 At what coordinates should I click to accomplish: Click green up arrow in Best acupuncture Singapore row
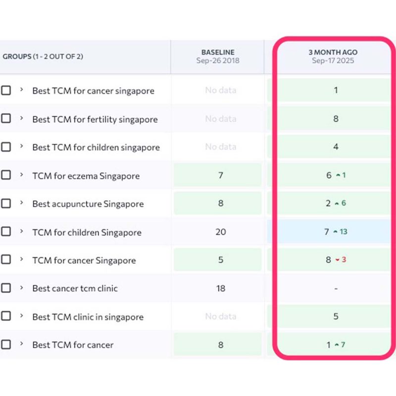click(337, 203)
